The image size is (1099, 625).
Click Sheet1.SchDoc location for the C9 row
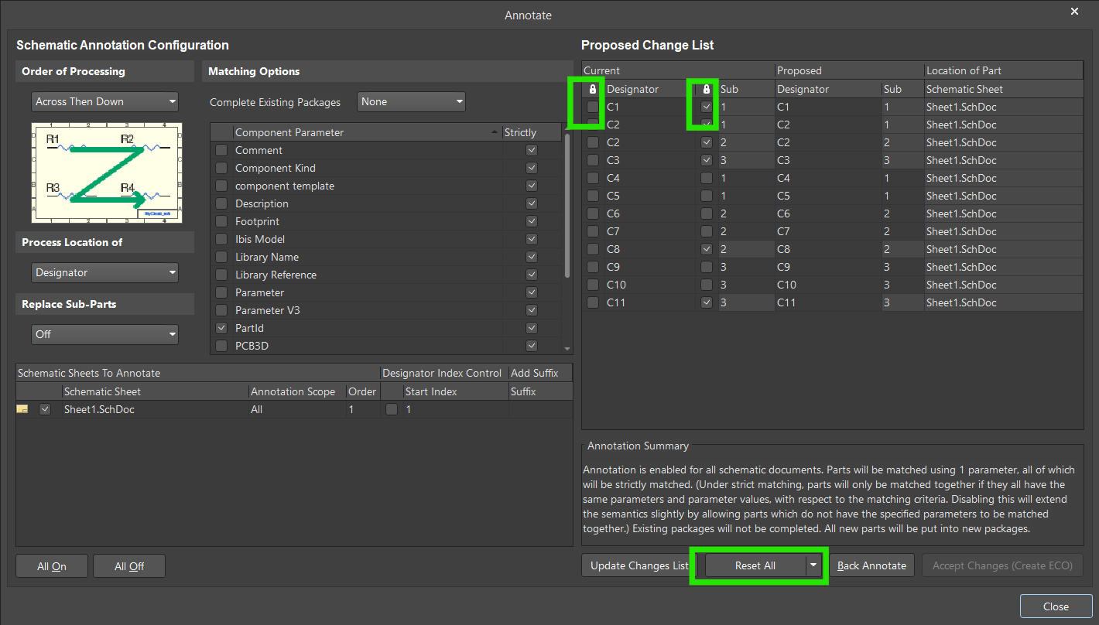1004,267
